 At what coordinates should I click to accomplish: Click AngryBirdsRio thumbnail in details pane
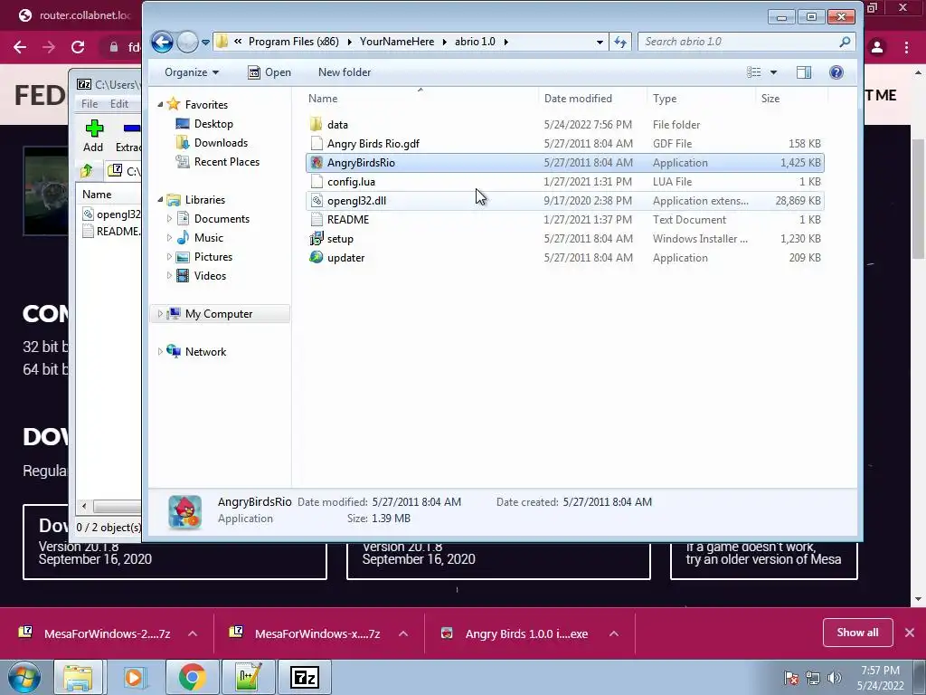coord(184,511)
